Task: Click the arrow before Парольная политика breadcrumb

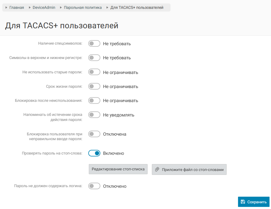Action: (x=61, y=7)
